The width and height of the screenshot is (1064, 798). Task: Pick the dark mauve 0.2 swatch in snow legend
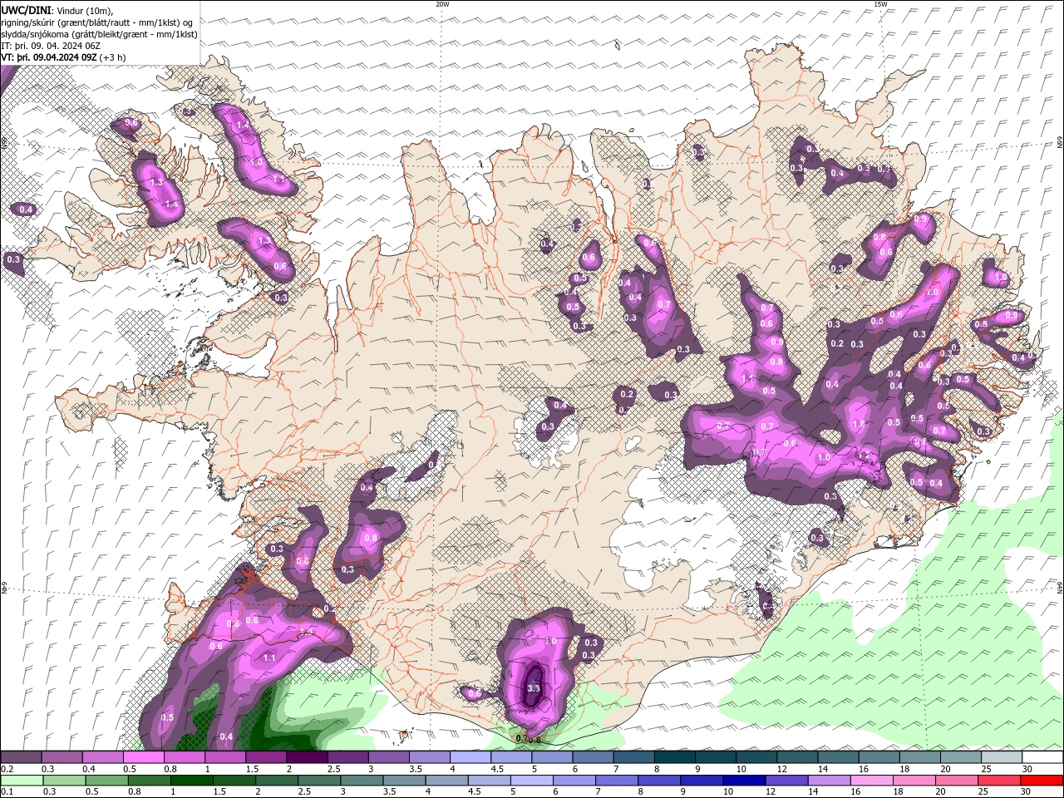point(21,757)
